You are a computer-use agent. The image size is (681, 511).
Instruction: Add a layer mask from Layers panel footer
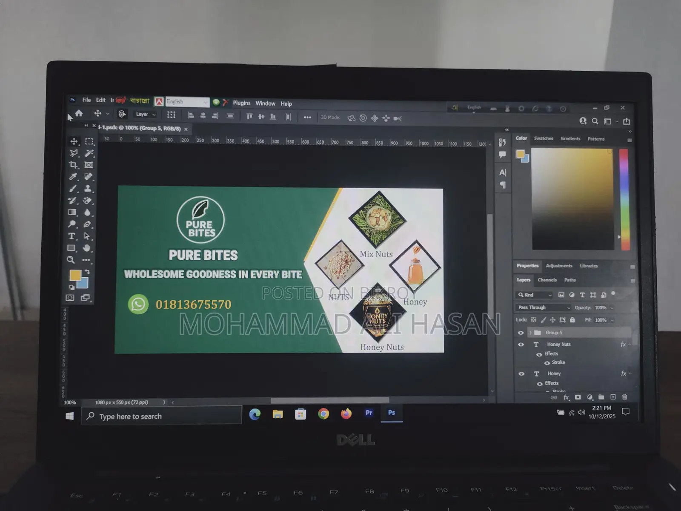[x=578, y=397]
